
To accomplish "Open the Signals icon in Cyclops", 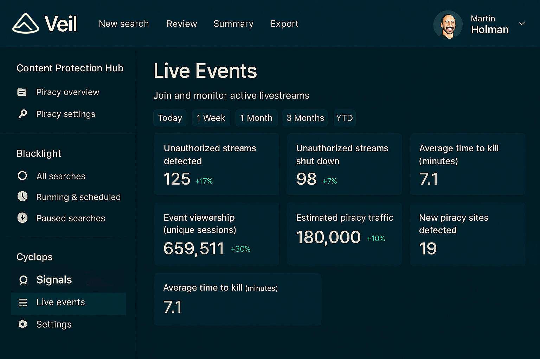I will (23, 280).
